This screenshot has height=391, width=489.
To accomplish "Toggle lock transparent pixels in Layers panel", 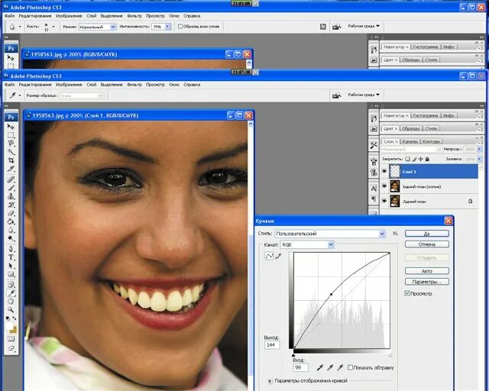I will coord(407,159).
